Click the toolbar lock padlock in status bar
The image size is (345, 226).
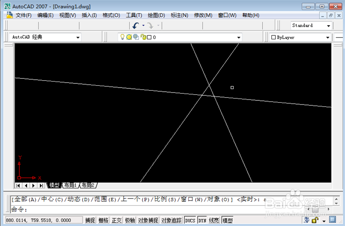click(x=315, y=220)
